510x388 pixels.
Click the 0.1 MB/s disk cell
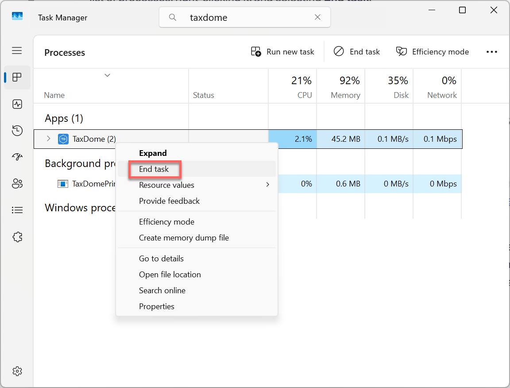(389, 139)
